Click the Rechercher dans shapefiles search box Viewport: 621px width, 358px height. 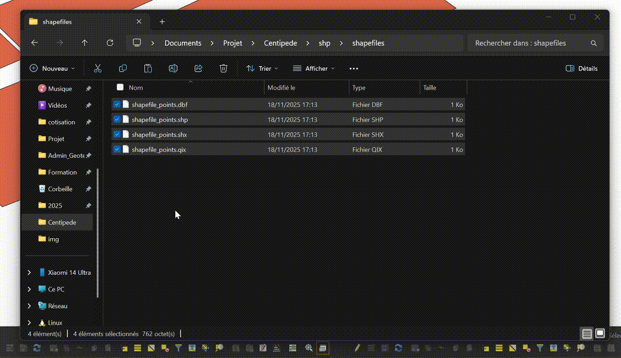click(x=529, y=43)
